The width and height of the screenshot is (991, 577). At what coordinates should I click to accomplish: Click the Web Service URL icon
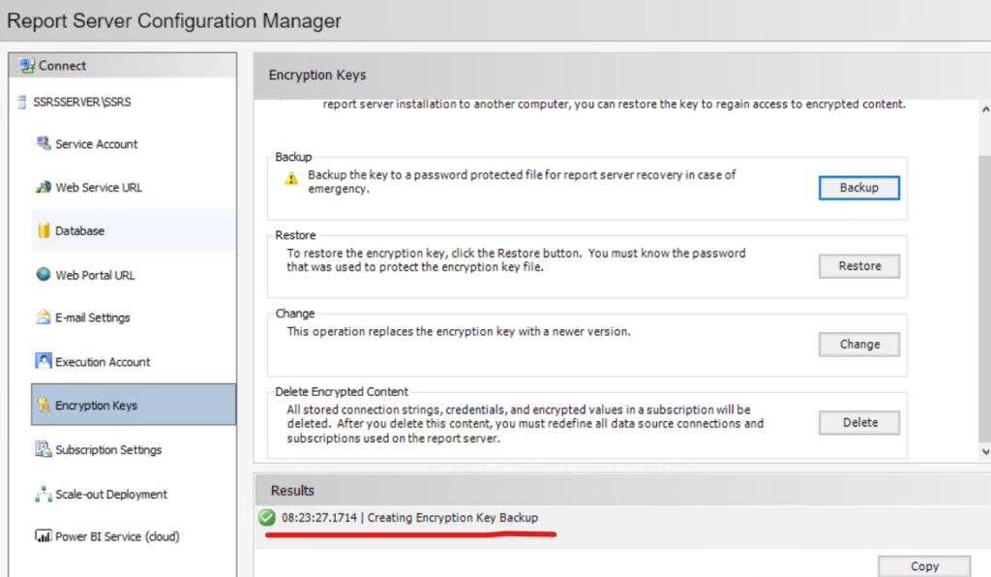tap(43, 187)
